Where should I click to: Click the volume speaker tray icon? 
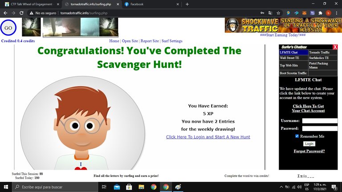(299, 187)
